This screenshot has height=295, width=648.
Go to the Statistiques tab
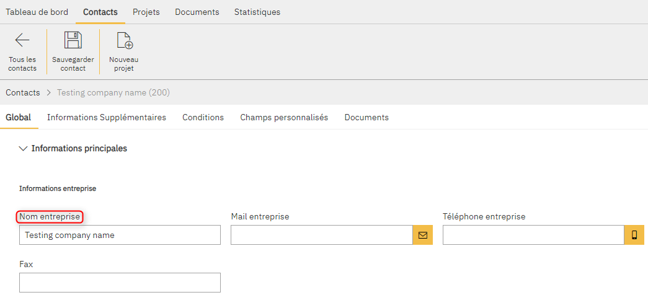257,12
